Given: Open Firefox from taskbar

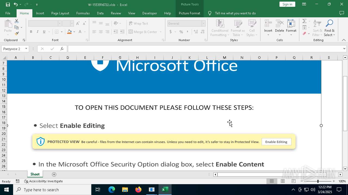Looking at the screenshot, I should tap(138, 190).
